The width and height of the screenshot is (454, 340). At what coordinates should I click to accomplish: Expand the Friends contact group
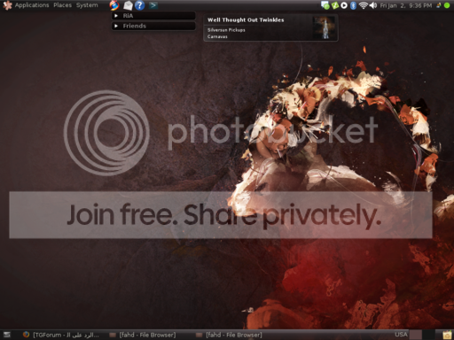pos(153,26)
